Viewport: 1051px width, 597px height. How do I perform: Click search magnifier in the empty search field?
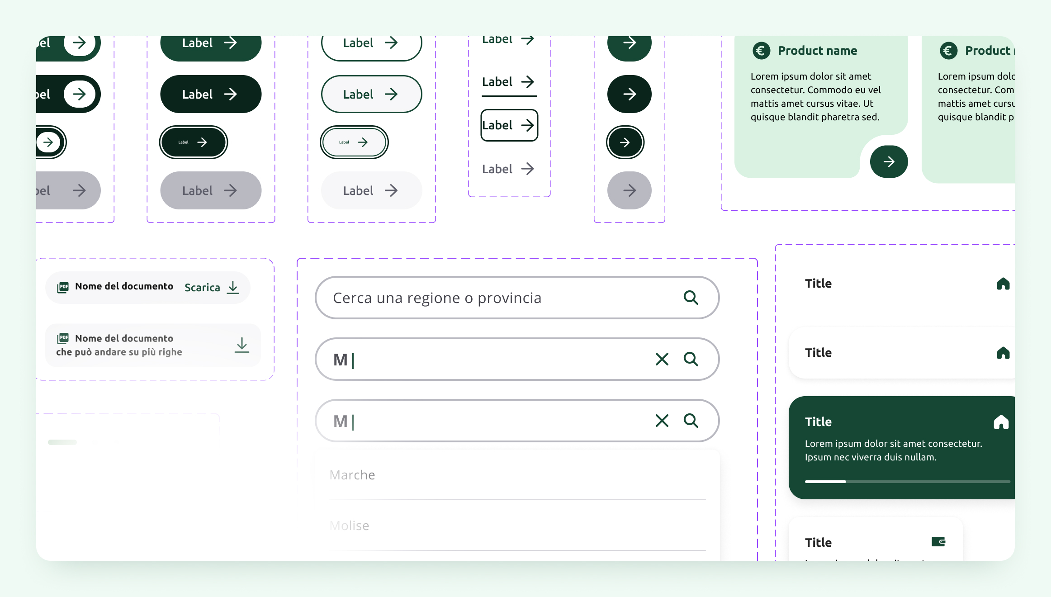(x=691, y=298)
